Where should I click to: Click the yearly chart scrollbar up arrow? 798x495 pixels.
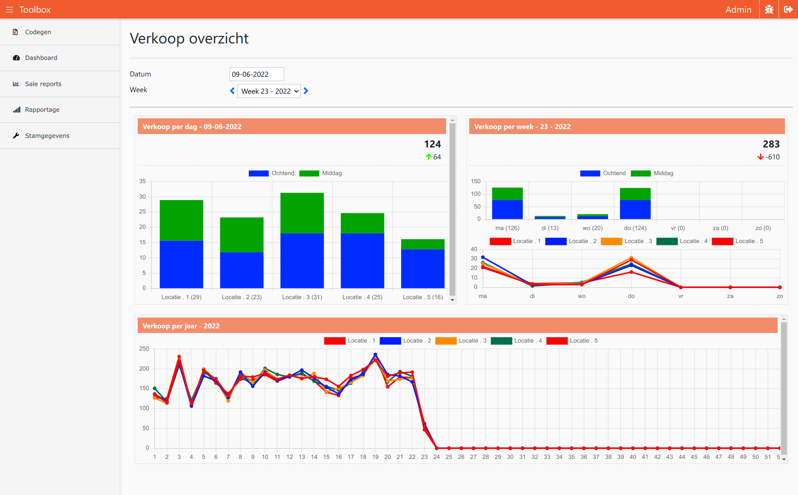pos(784,319)
